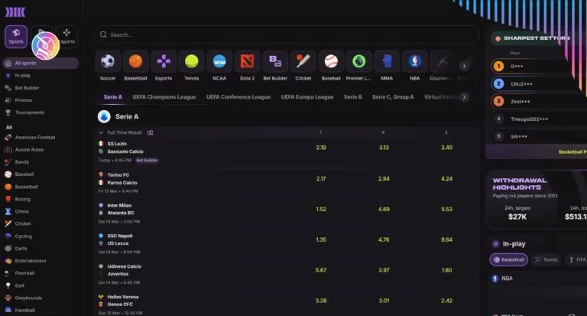Select the Basketball category icon

[x=135, y=61]
